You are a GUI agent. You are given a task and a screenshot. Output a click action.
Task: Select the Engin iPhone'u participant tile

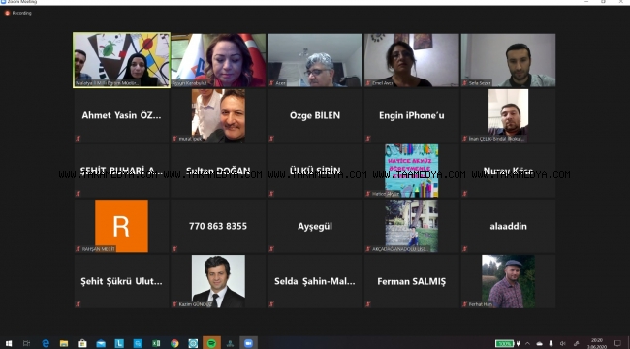[411, 115]
